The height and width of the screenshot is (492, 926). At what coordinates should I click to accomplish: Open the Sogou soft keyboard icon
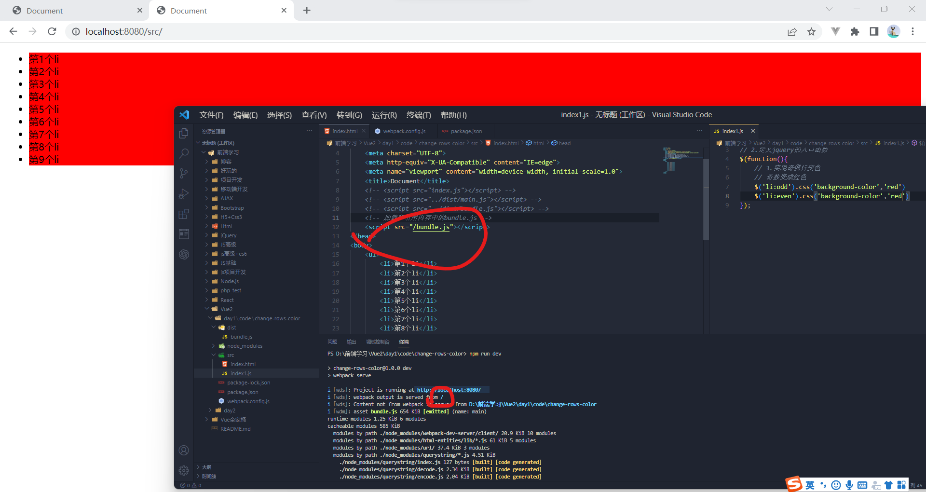(x=862, y=485)
